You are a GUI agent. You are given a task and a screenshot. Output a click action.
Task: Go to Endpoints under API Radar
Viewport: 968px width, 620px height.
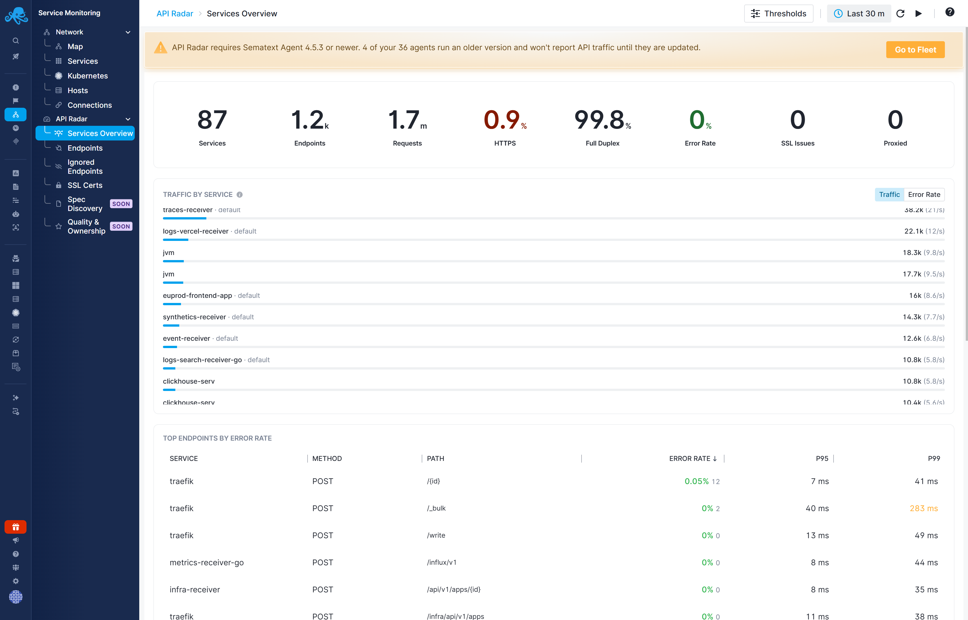click(85, 148)
